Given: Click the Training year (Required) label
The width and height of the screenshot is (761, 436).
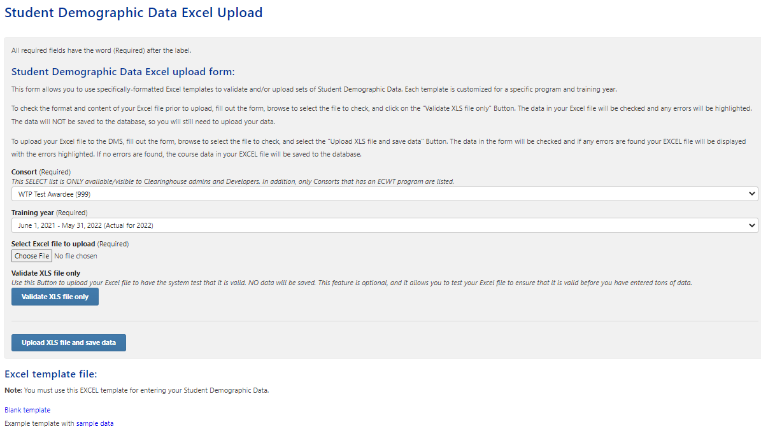Looking at the screenshot, I should (x=49, y=213).
